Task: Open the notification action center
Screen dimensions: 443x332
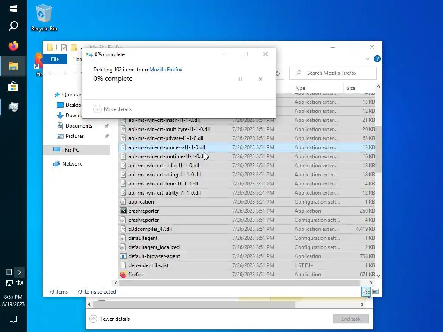Action: [13, 319]
